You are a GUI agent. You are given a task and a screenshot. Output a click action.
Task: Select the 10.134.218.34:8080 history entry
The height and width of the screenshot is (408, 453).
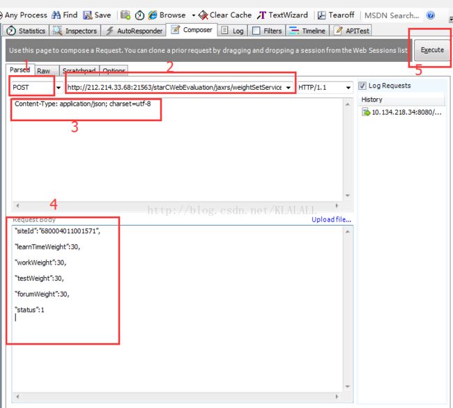[401, 112]
